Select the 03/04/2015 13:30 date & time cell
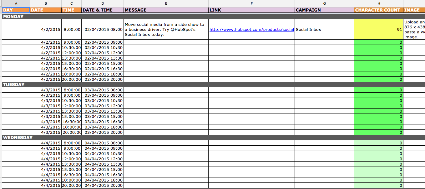This screenshot has height=189, width=425. 103,111
